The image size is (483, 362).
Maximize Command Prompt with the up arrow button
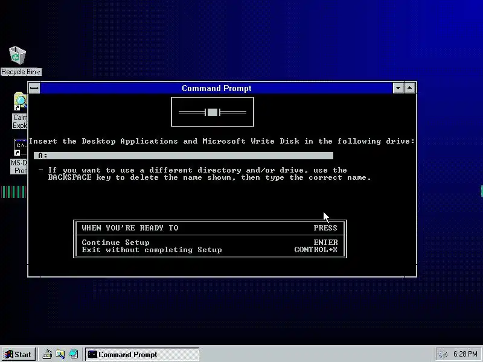410,88
